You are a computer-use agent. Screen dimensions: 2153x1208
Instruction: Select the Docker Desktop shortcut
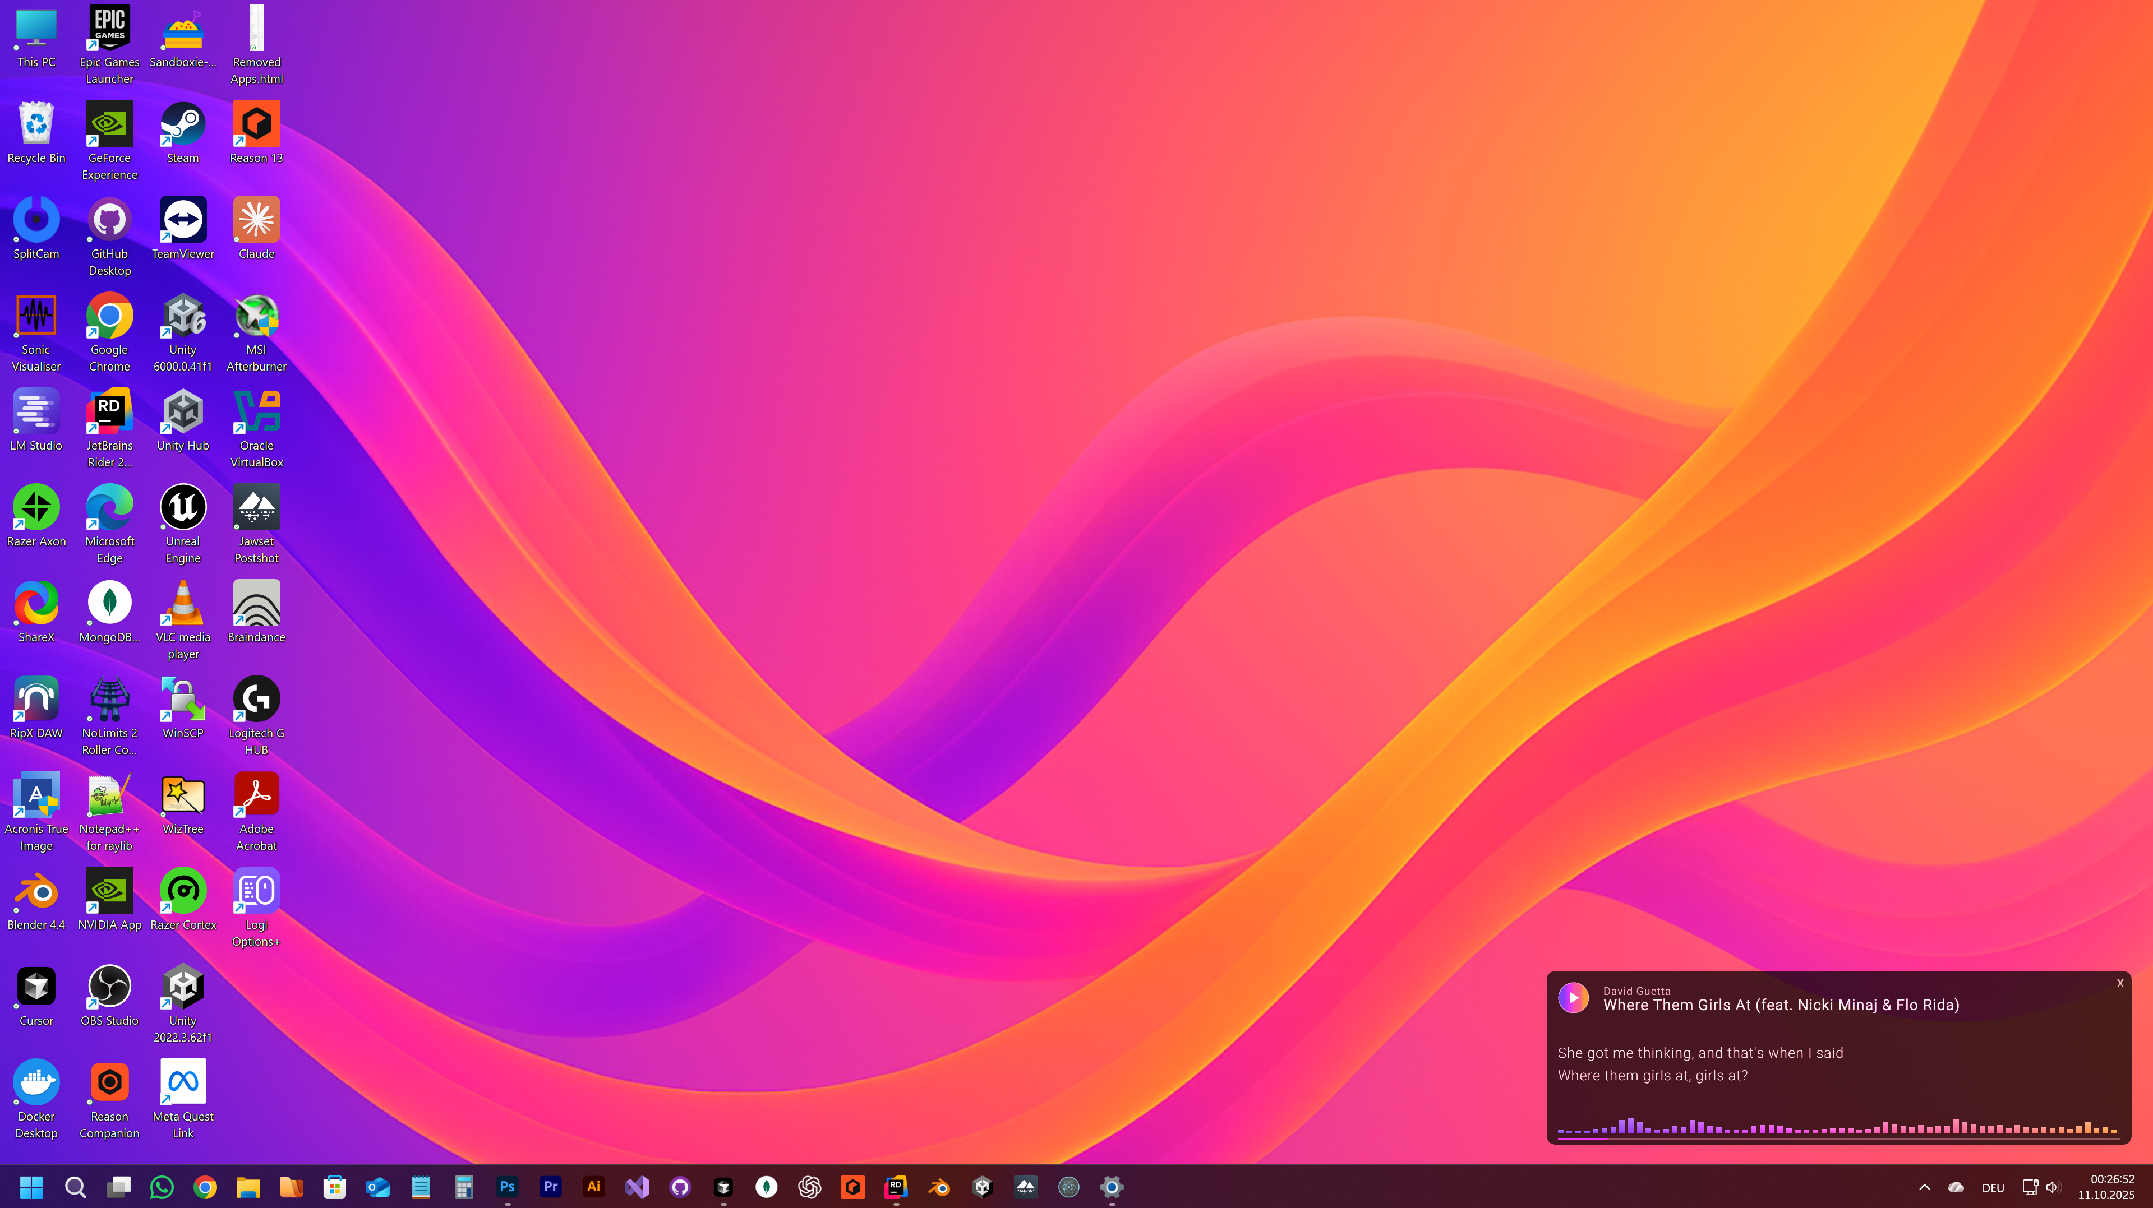[x=36, y=1084]
